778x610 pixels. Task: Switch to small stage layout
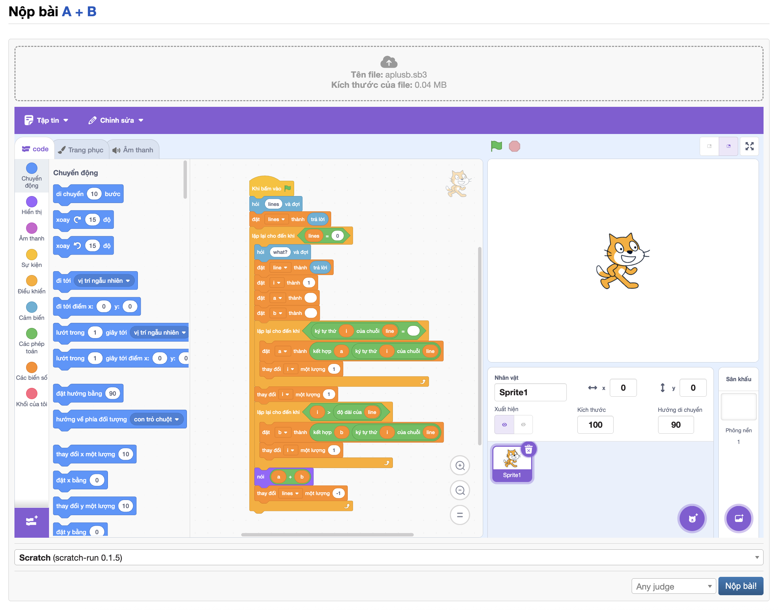(710, 146)
